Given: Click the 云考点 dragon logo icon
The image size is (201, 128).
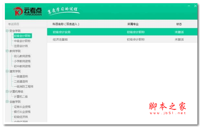Looking at the screenshot, I should pyautogui.click(x=18, y=11).
